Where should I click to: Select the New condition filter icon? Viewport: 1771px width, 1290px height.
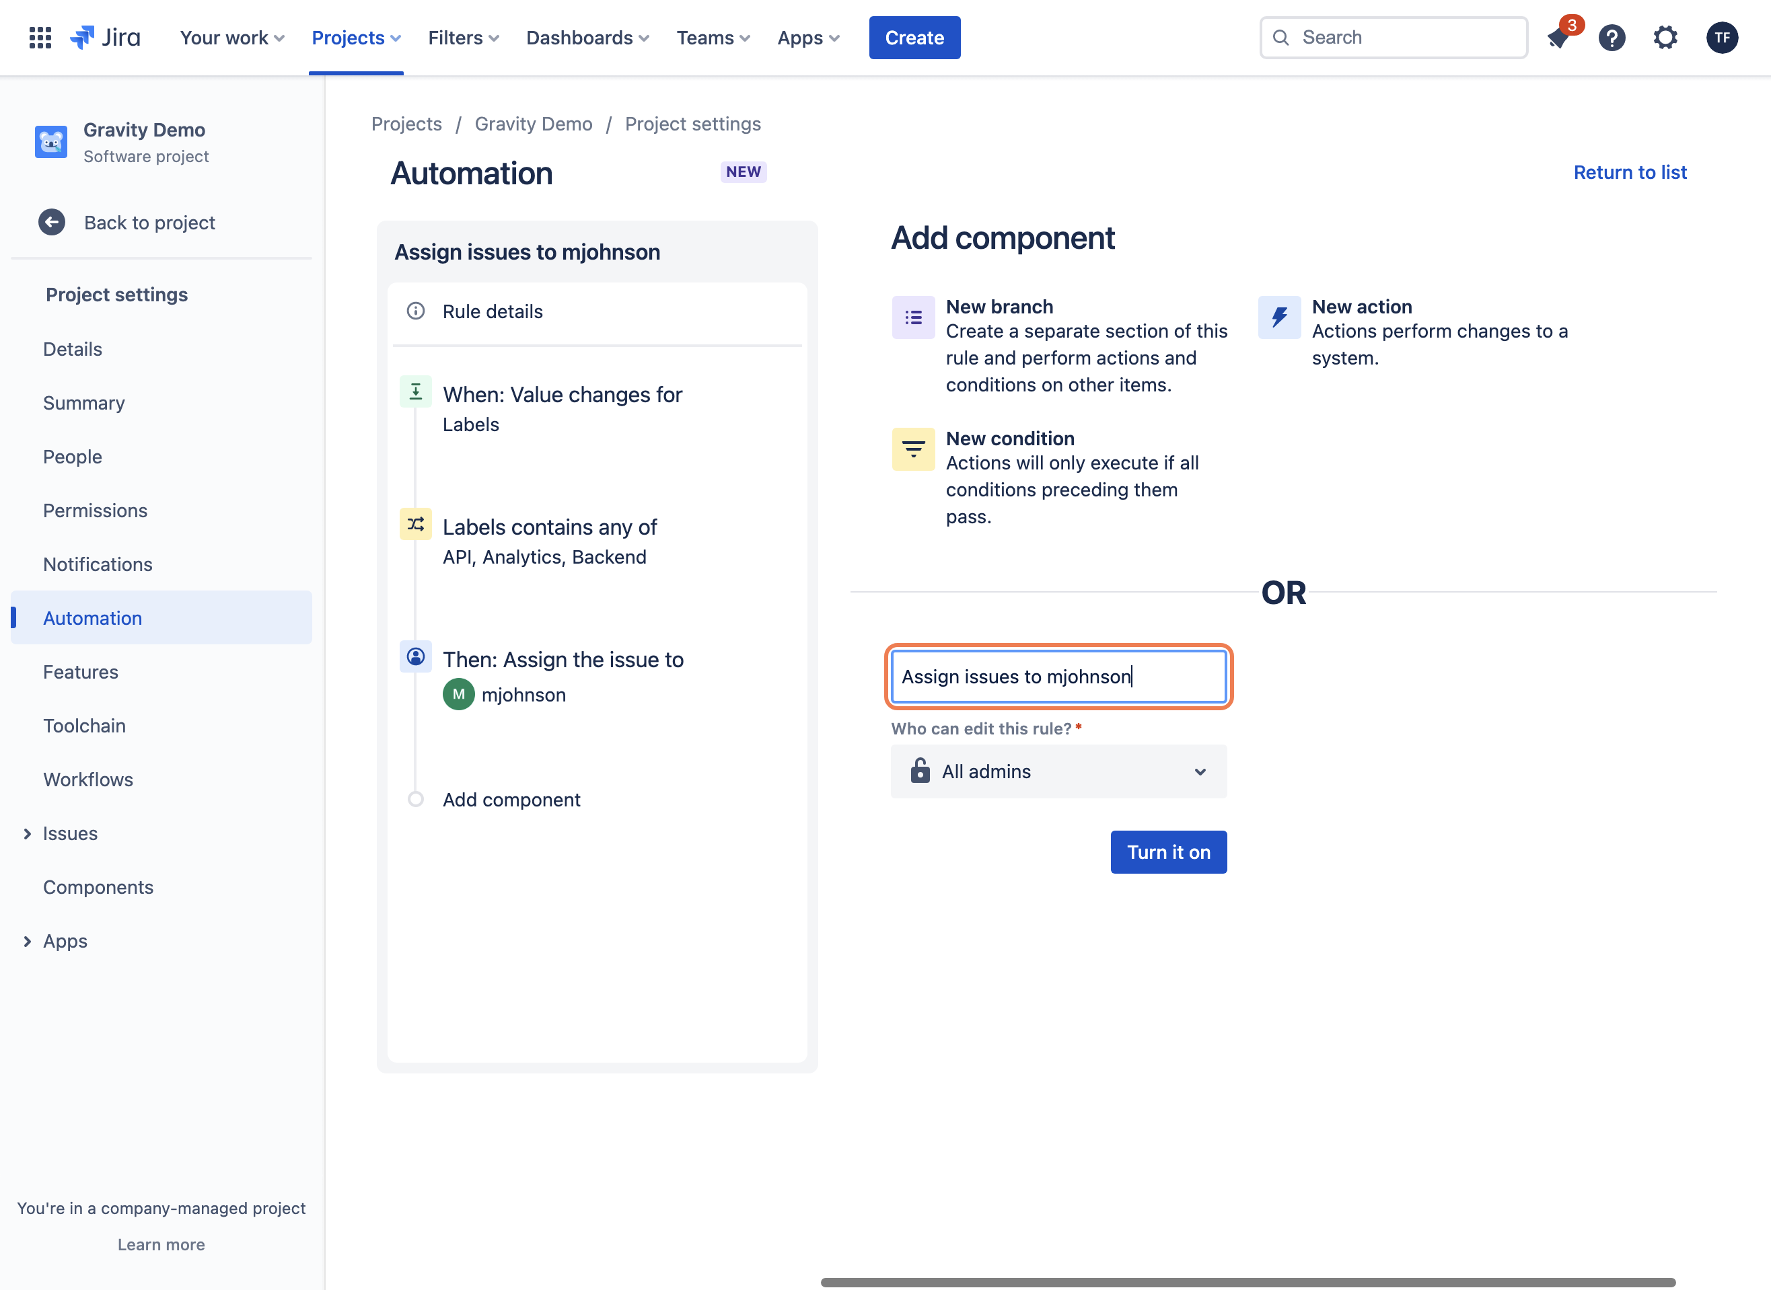(913, 449)
